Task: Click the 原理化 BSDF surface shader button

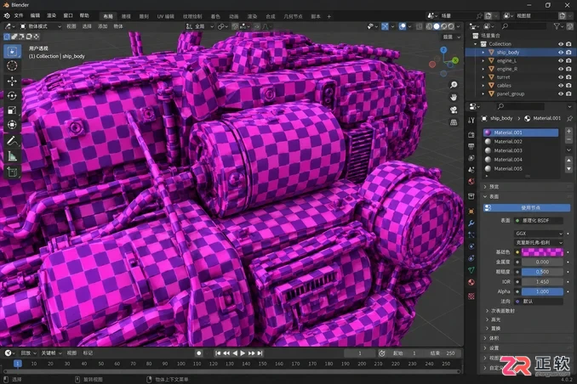Action: click(539, 221)
